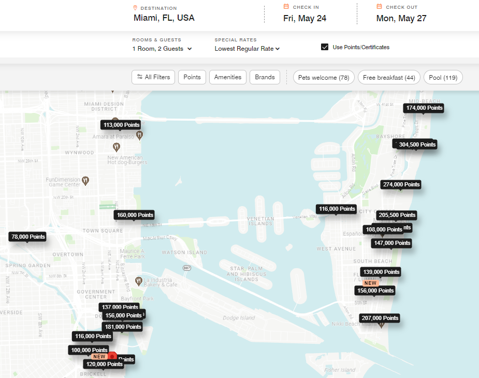Select the 304,500 Points hotel marker
This screenshot has width=479, height=378.
tap(417, 144)
